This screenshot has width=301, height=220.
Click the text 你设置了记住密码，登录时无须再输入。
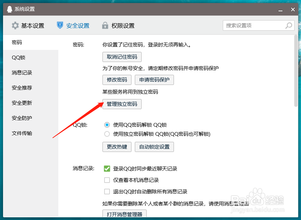(x=147, y=45)
